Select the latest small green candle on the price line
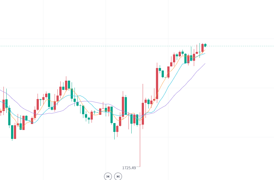Screen dimensions: 274x180 click(205, 45)
